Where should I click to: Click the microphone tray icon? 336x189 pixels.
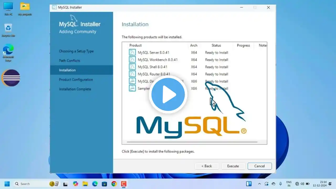coord(280,184)
